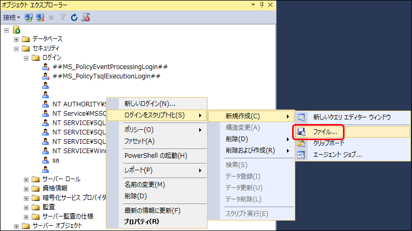Select the server node database icon
This screenshot has width=412, height=231.
(x=16, y=30)
